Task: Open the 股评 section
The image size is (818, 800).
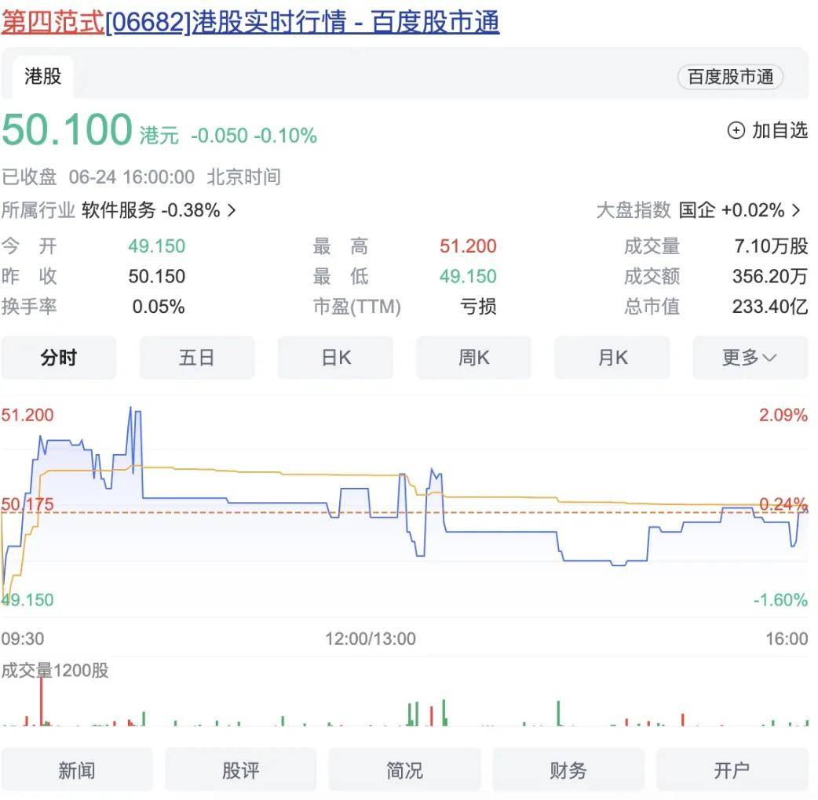Action: click(x=240, y=769)
